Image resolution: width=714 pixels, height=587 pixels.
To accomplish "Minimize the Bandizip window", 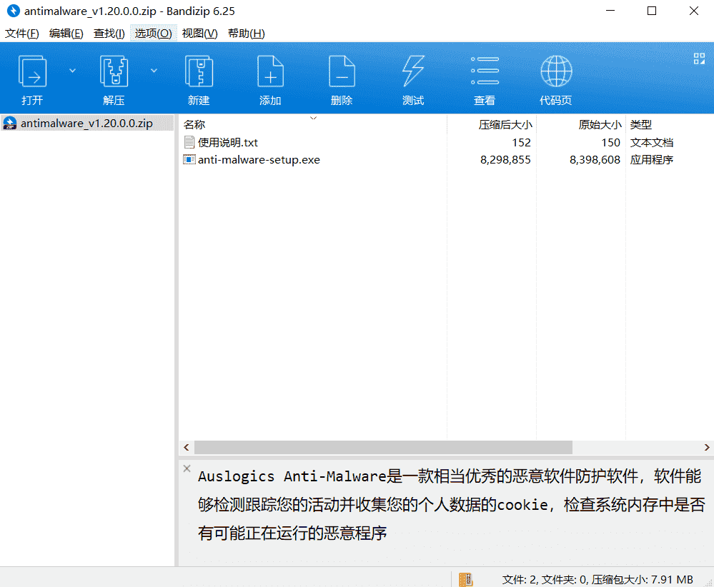I will click(x=610, y=11).
